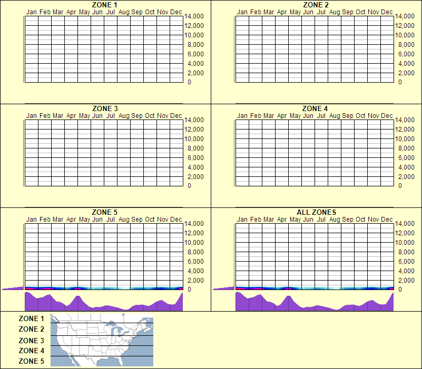
Task: Click the United States map thumbnail
Action: 101,341
